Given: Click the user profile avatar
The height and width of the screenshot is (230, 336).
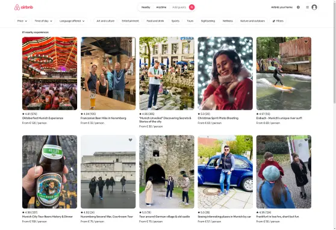Looking at the screenshot, I should (314, 7).
